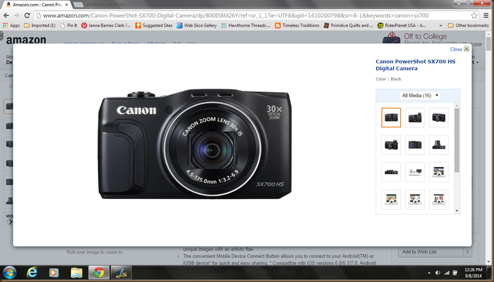This screenshot has width=494, height=282.
Task: Open the volume speaker tray icon
Action: click(437, 273)
